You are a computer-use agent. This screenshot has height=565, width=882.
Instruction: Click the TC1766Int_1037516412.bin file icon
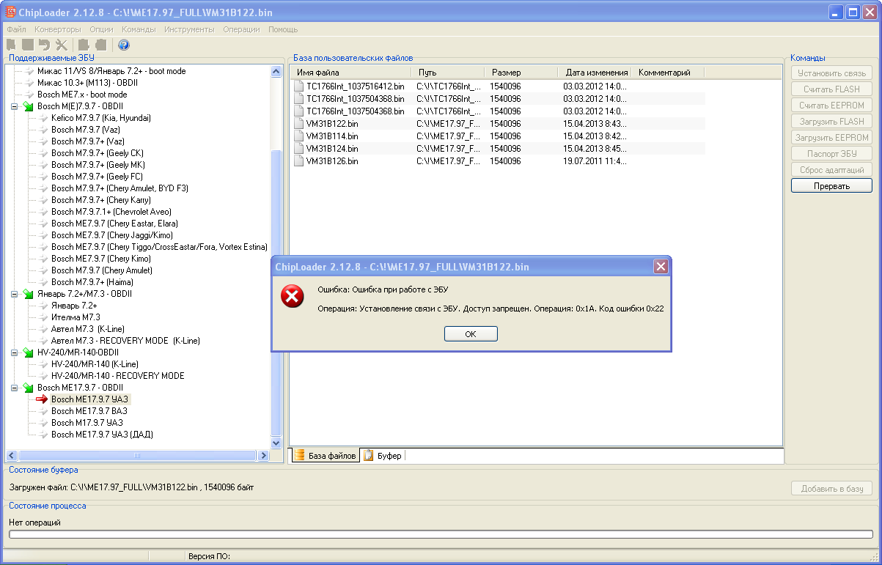pos(298,86)
